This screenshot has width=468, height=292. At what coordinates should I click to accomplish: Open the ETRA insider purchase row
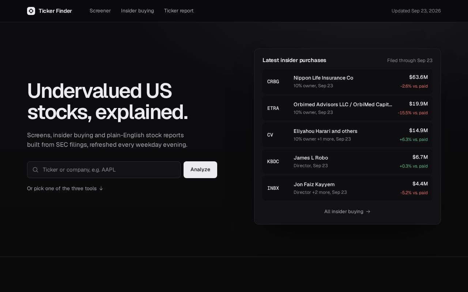(347, 108)
